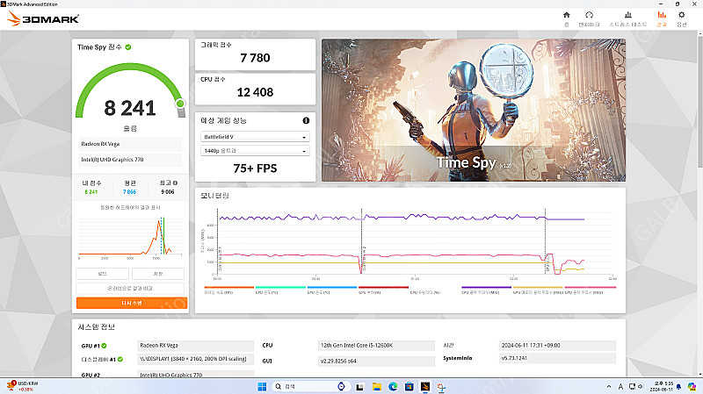Open the Snipping Tool taskbar icon
Viewport: 703px width, 394px height.
(441, 387)
